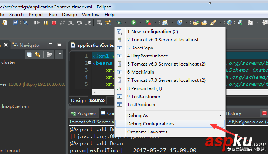Click the Step Into toolbar icon
The width and height of the screenshot is (268, 154).
click(x=71, y=22)
